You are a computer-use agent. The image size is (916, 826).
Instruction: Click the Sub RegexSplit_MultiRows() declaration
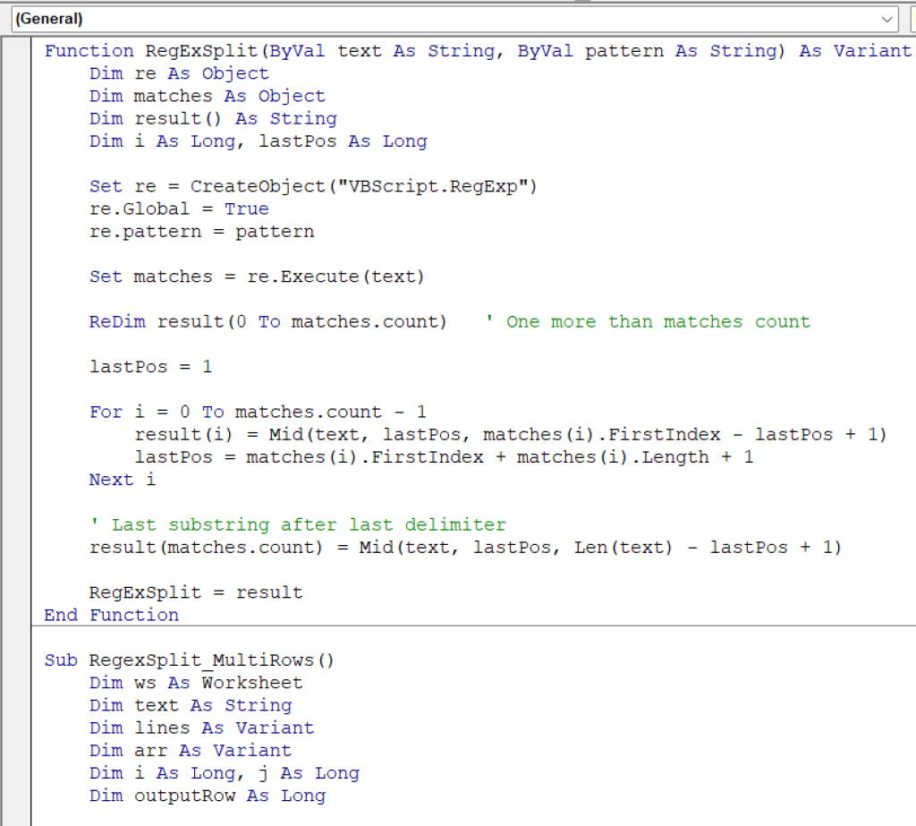click(189, 660)
